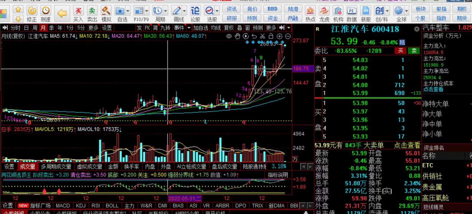
Task: Open the 新股 IPO icon
Action: pyautogui.click(x=366, y=11)
